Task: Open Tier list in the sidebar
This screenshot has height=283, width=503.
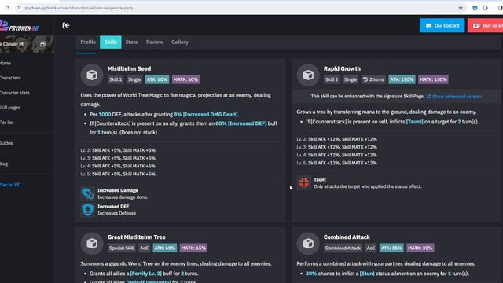Action: coord(7,123)
